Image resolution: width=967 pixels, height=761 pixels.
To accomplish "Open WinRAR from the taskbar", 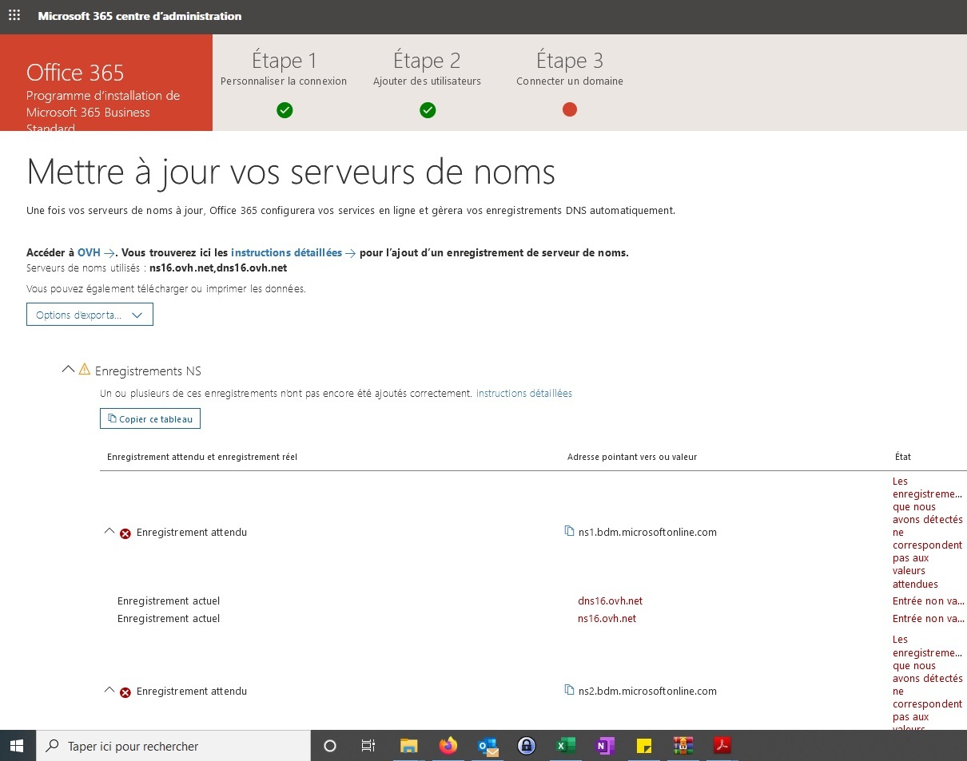I will pos(683,746).
